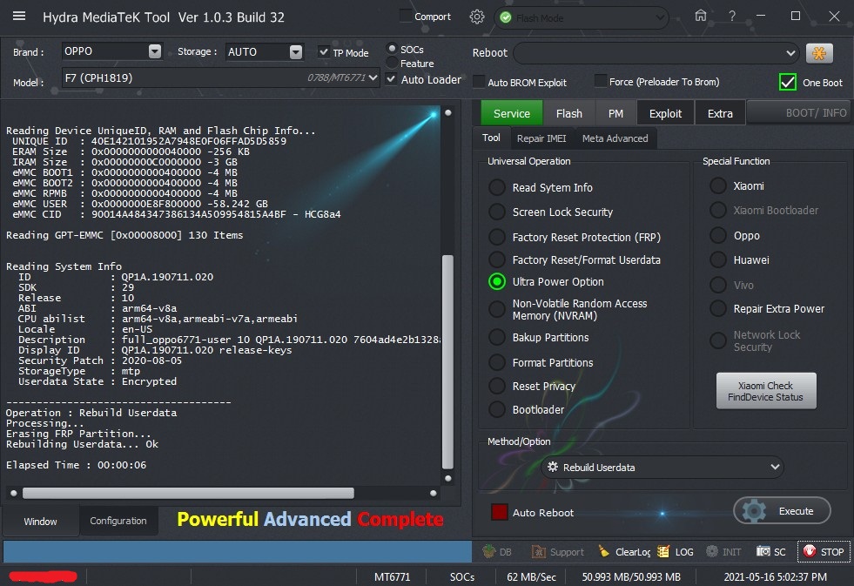Open settings gear next to Comport

click(476, 17)
